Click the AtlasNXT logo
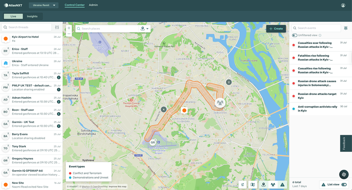This screenshot has height=190, width=352. tap(13, 5)
